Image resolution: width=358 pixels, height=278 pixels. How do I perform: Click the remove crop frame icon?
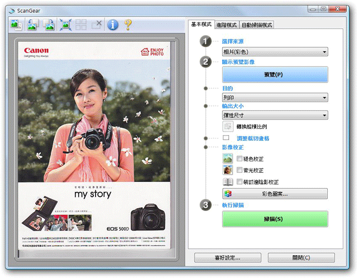pyautogui.click(x=96, y=25)
